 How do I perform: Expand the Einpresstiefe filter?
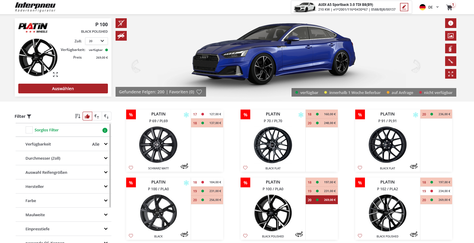click(x=63, y=229)
